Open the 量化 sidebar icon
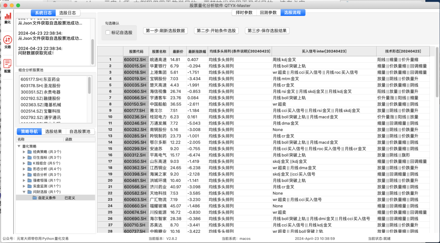Image resolution: width=440 pixels, height=243 pixels. pyautogui.click(x=8, y=18)
